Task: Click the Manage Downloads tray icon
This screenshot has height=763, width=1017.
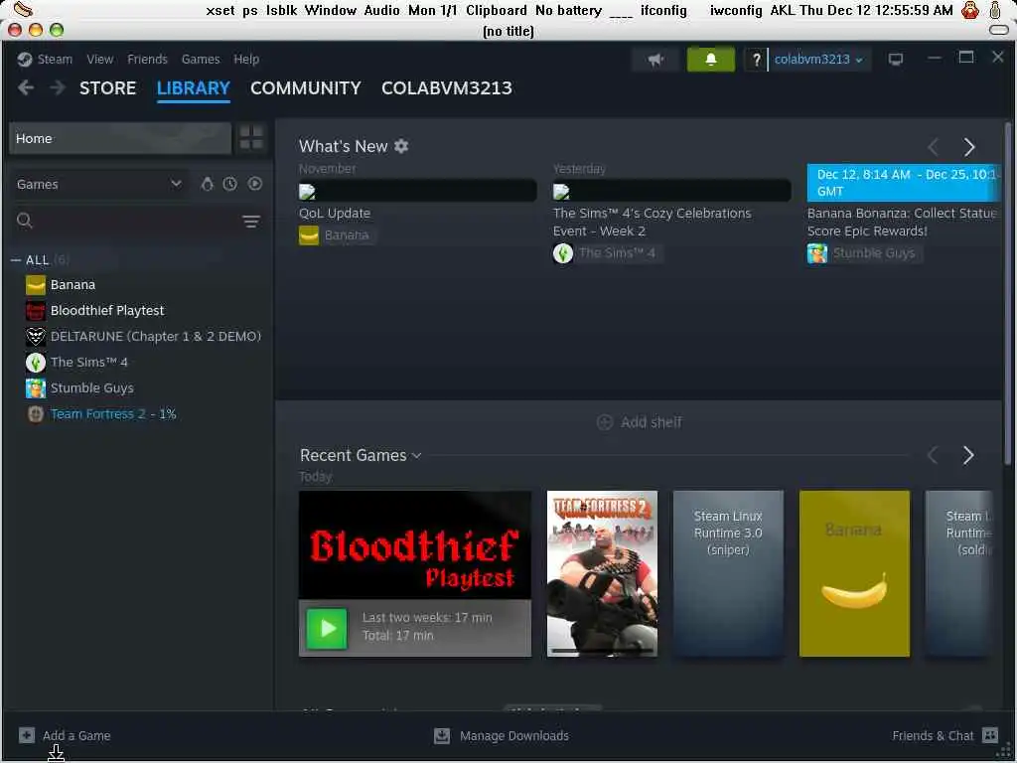Action: coord(442,735)
